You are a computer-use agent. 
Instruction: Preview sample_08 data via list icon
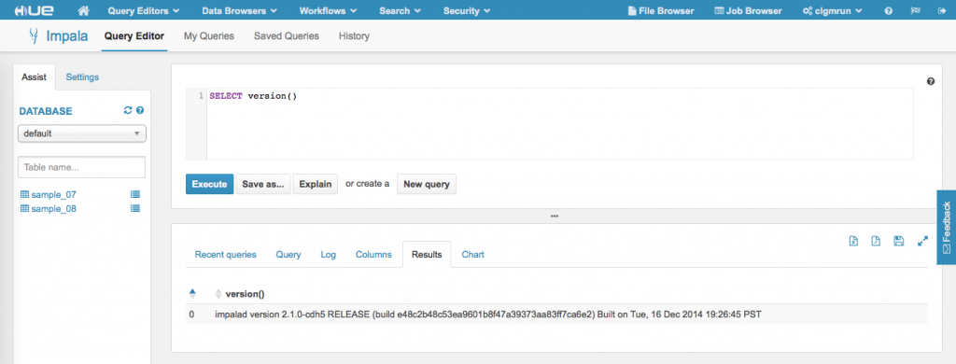point(135,208)
